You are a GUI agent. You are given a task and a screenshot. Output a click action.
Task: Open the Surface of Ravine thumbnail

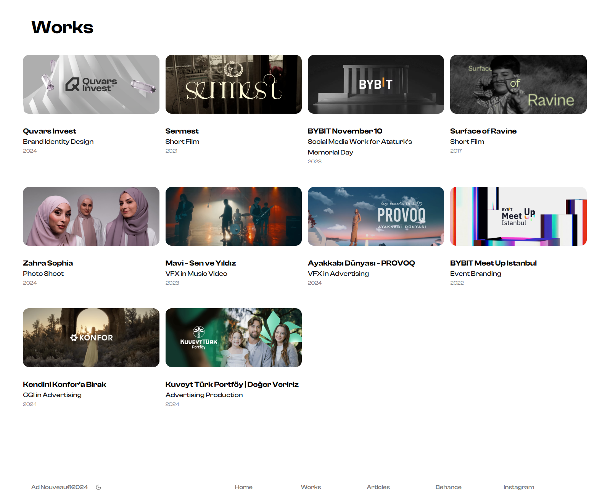[x=518, y=84]
